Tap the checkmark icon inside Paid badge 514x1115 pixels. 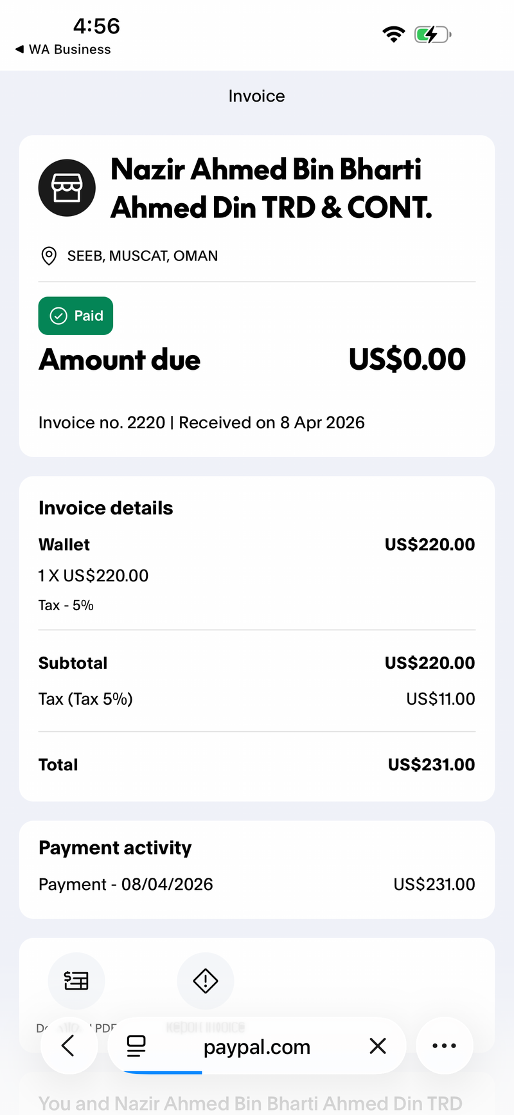click(58, 316)
